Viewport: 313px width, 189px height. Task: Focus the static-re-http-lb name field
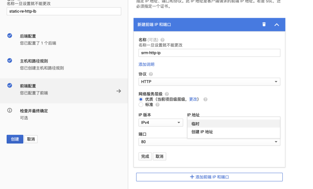64,11
